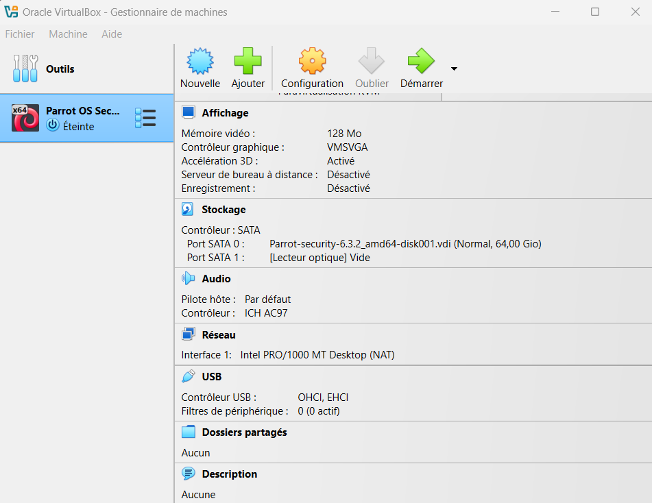Click the Éteinte status text
Screen dimensions: 652x503
[x=79, y=126]
